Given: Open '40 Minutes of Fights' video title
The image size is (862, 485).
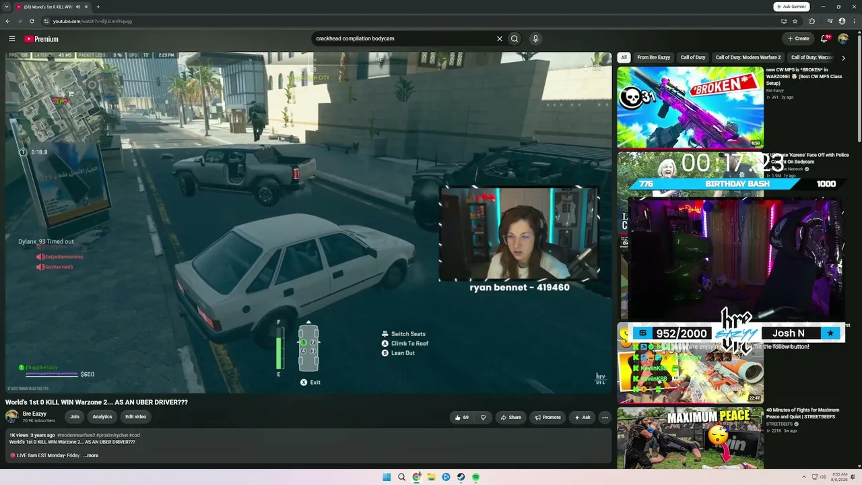Looking at the screenshot, I should point(802,413).
